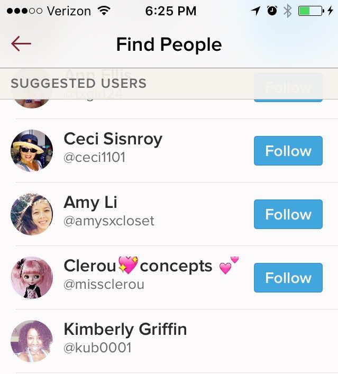338x374 pixels.
Task: Tap the Bluetooth status icon
Action: (287, 11)
